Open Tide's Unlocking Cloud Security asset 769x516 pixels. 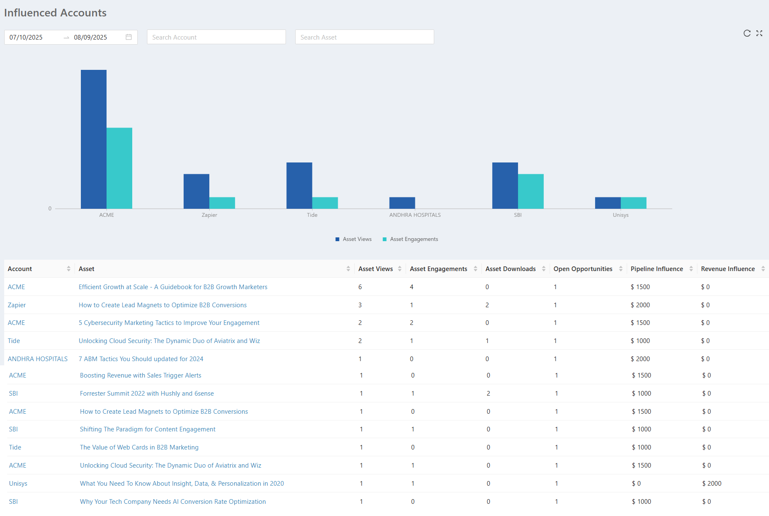coord(169,341)
